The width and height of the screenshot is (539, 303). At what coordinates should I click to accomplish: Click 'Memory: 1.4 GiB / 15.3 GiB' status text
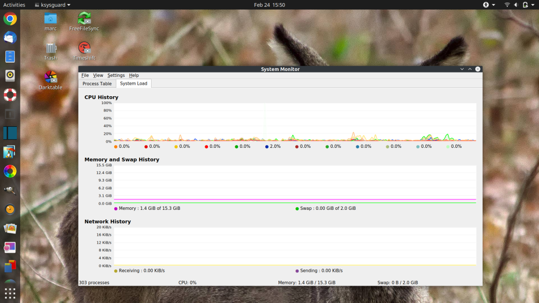(307, 282)
